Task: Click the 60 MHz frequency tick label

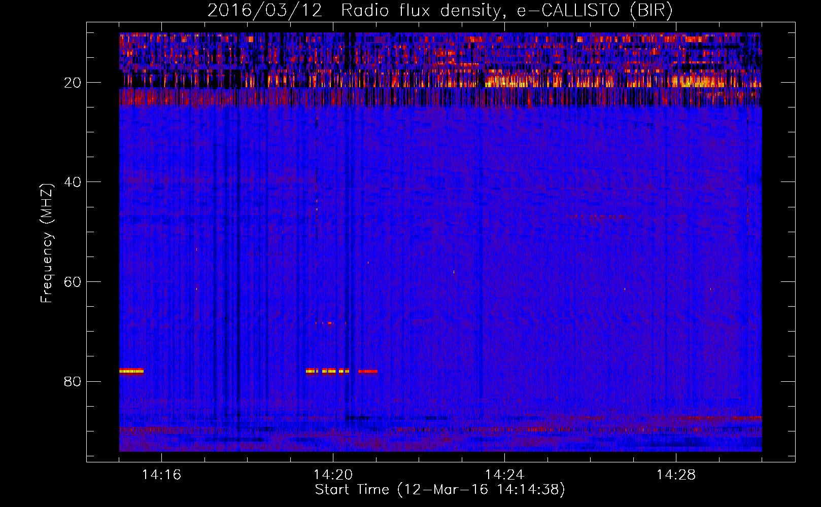Action: coord(73,282)
